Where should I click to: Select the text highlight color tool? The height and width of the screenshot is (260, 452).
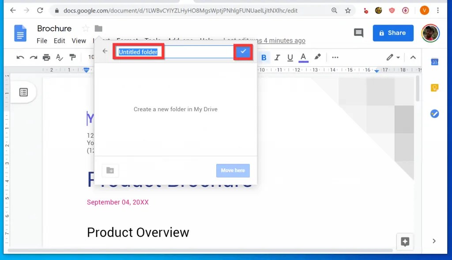tap(317, 57)
